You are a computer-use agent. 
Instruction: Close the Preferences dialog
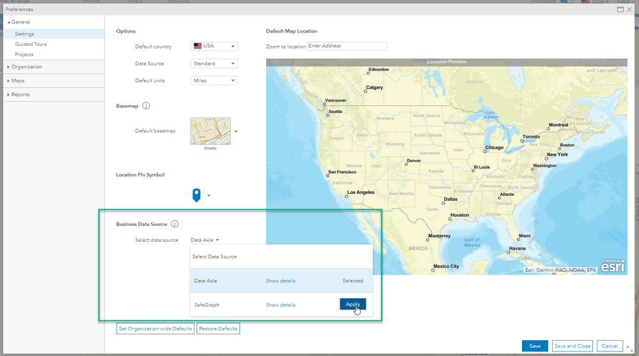[x=629, y=10]
